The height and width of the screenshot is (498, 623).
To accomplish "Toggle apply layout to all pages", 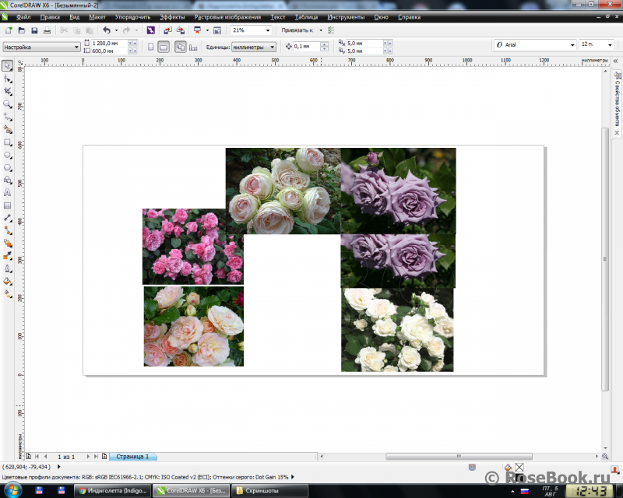I will pyautogui.click(x=180, y=47).
